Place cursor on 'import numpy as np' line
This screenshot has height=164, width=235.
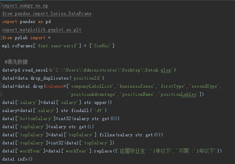pyautogui.click(x=25, y=6)
